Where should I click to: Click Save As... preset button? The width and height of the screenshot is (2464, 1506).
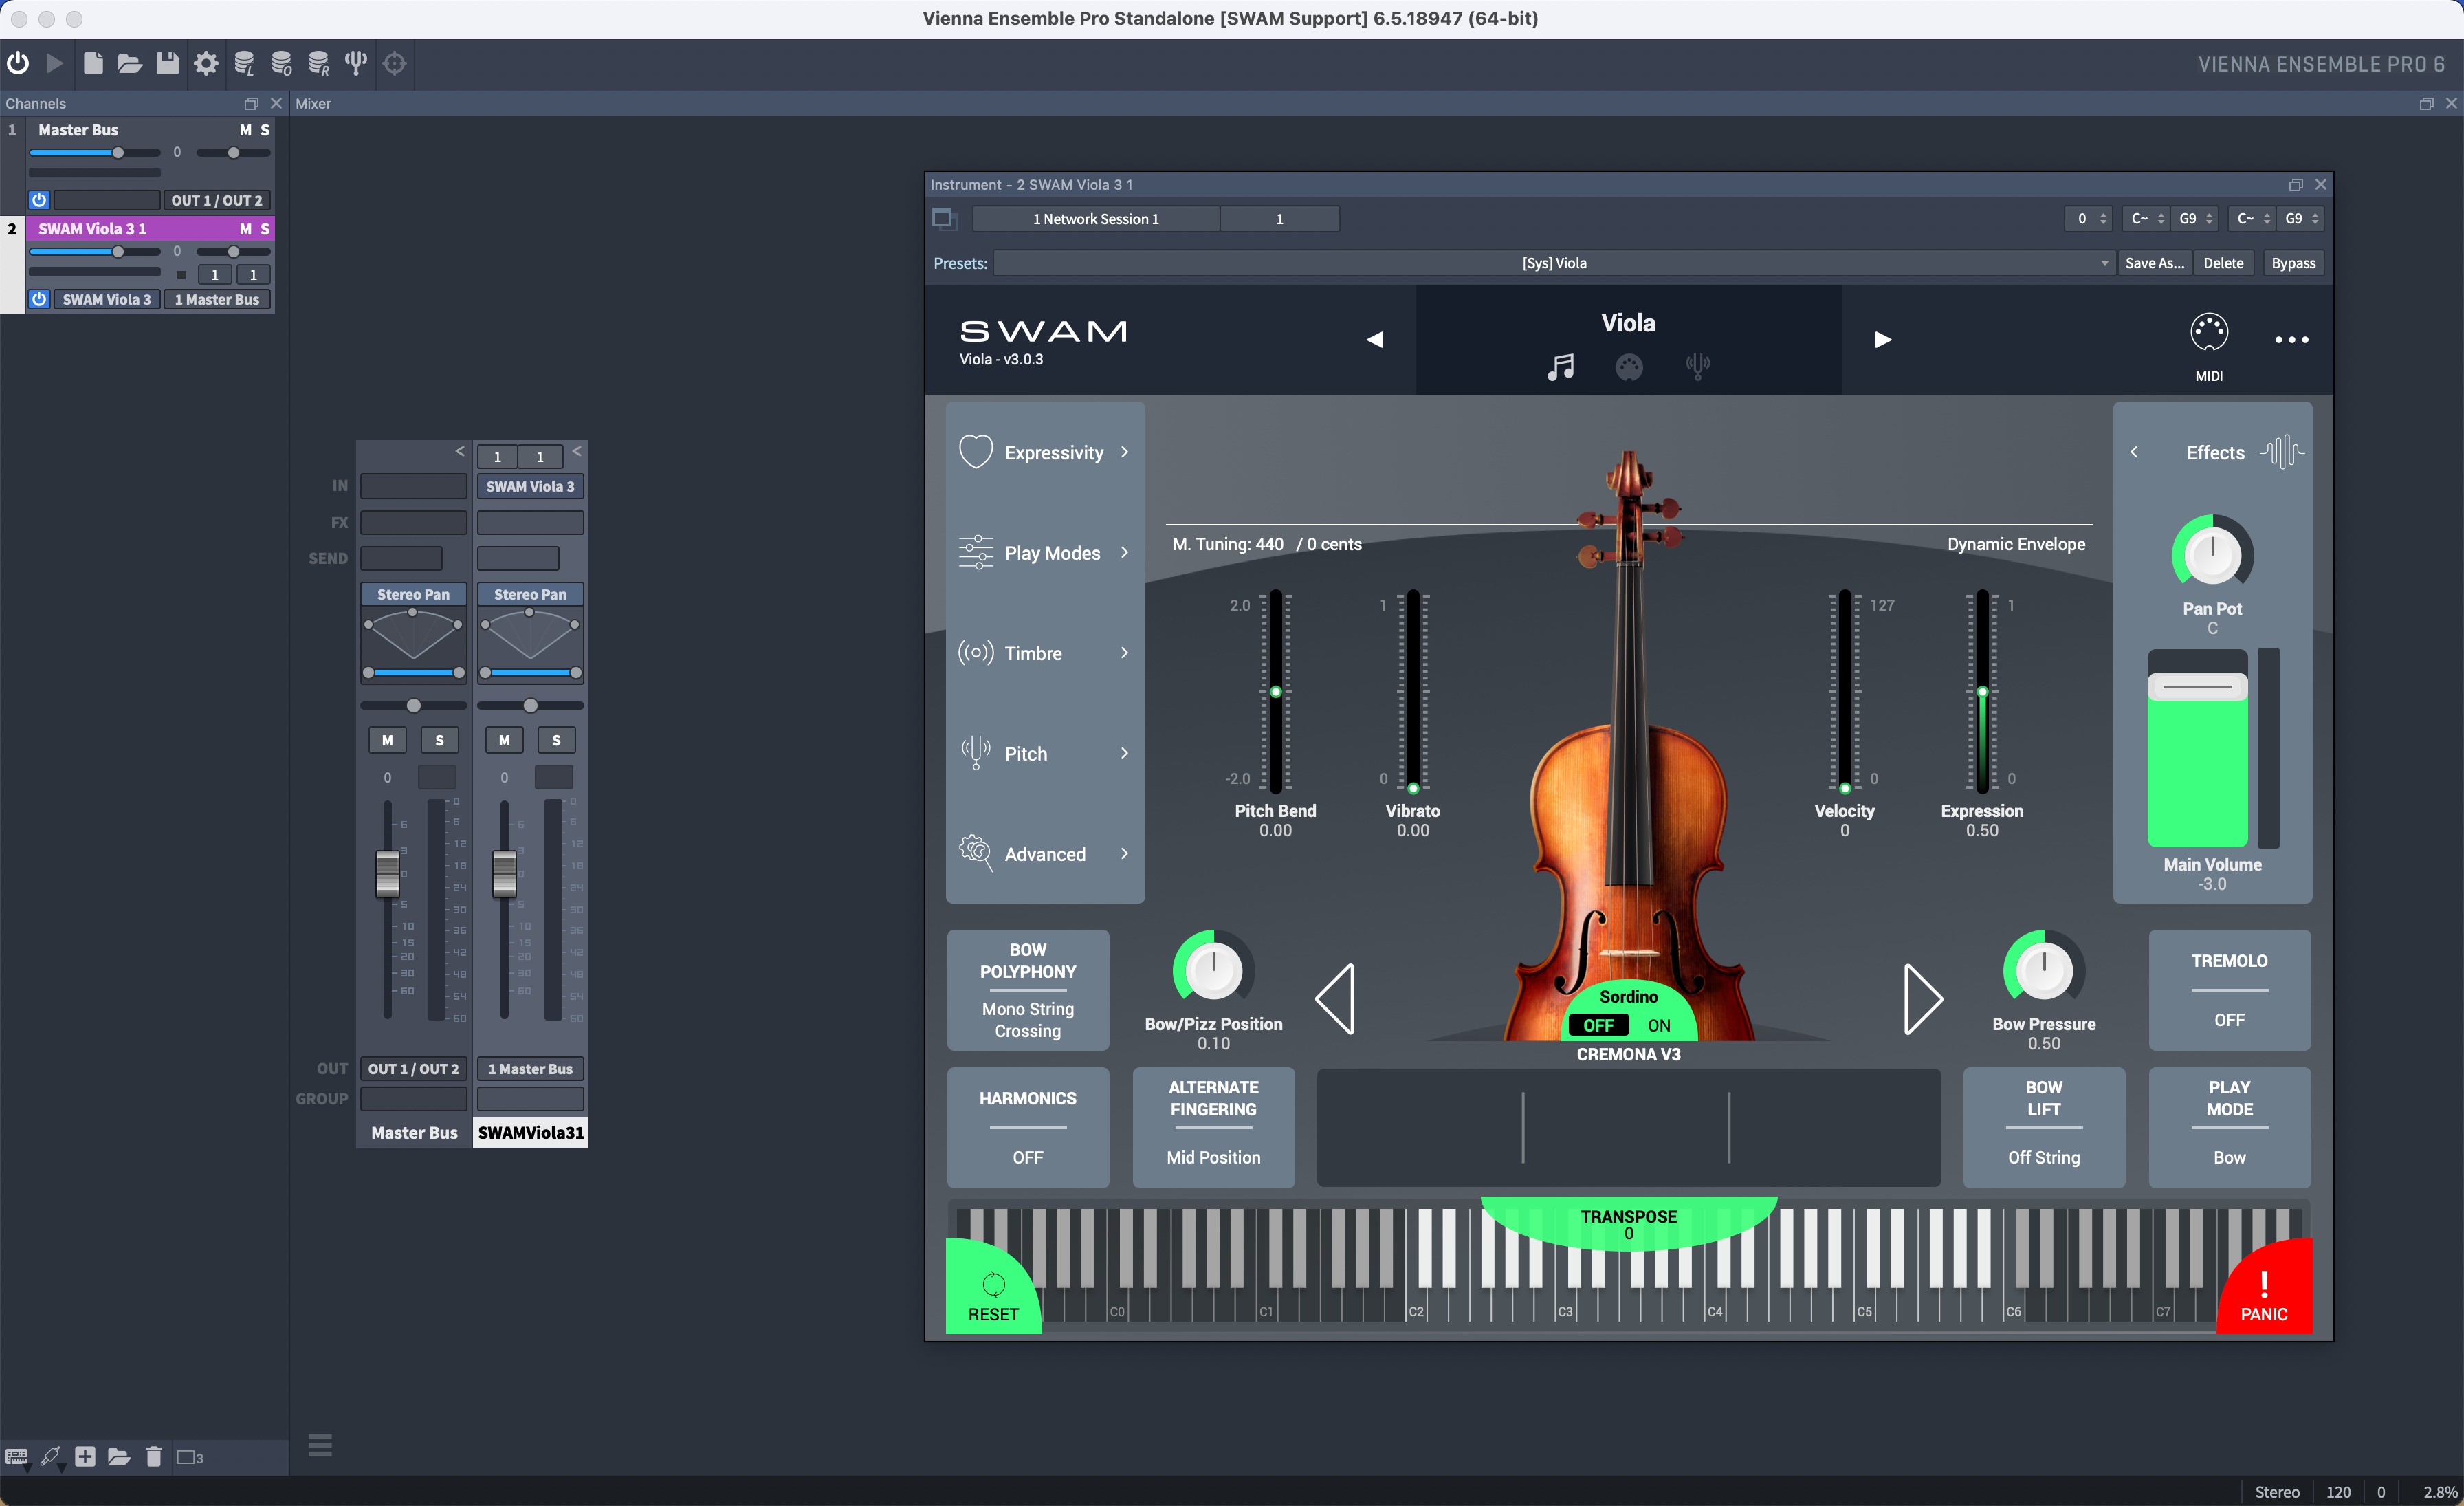pyautogui.click(x=2154, y=263)
